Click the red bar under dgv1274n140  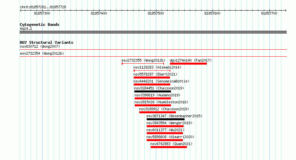[x=188, y=64]
